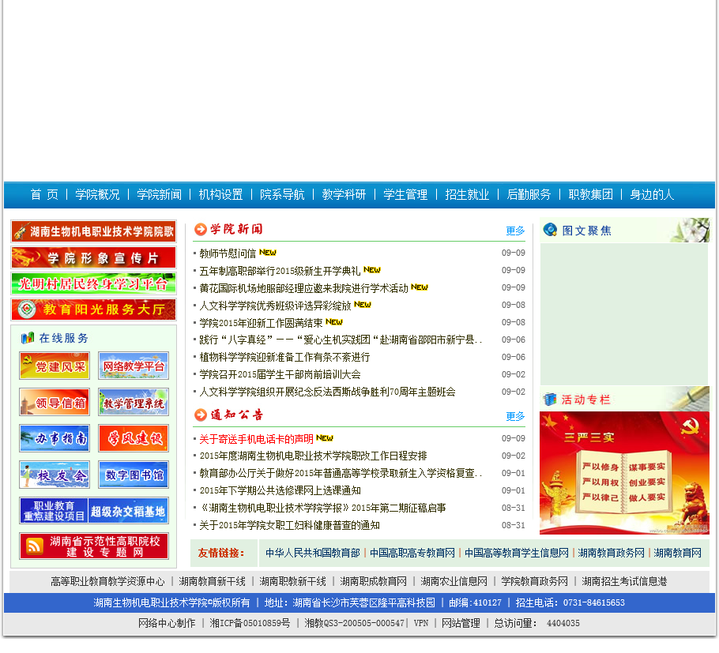Image resolution: width=719 pixels, height=653 pixels.
Task: Open the 三严三实 activity banner image
Action: pyautogui.click(x=624, y=473)
